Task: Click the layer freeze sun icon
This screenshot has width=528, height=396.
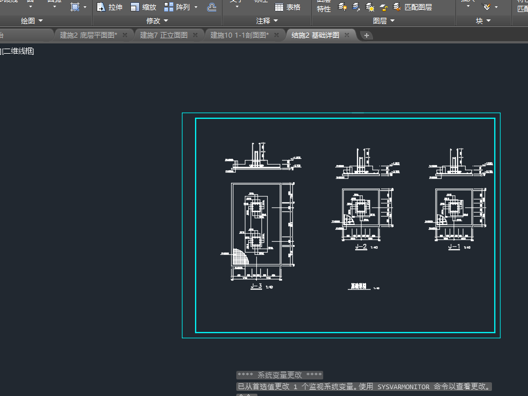Action: point(370,7)
